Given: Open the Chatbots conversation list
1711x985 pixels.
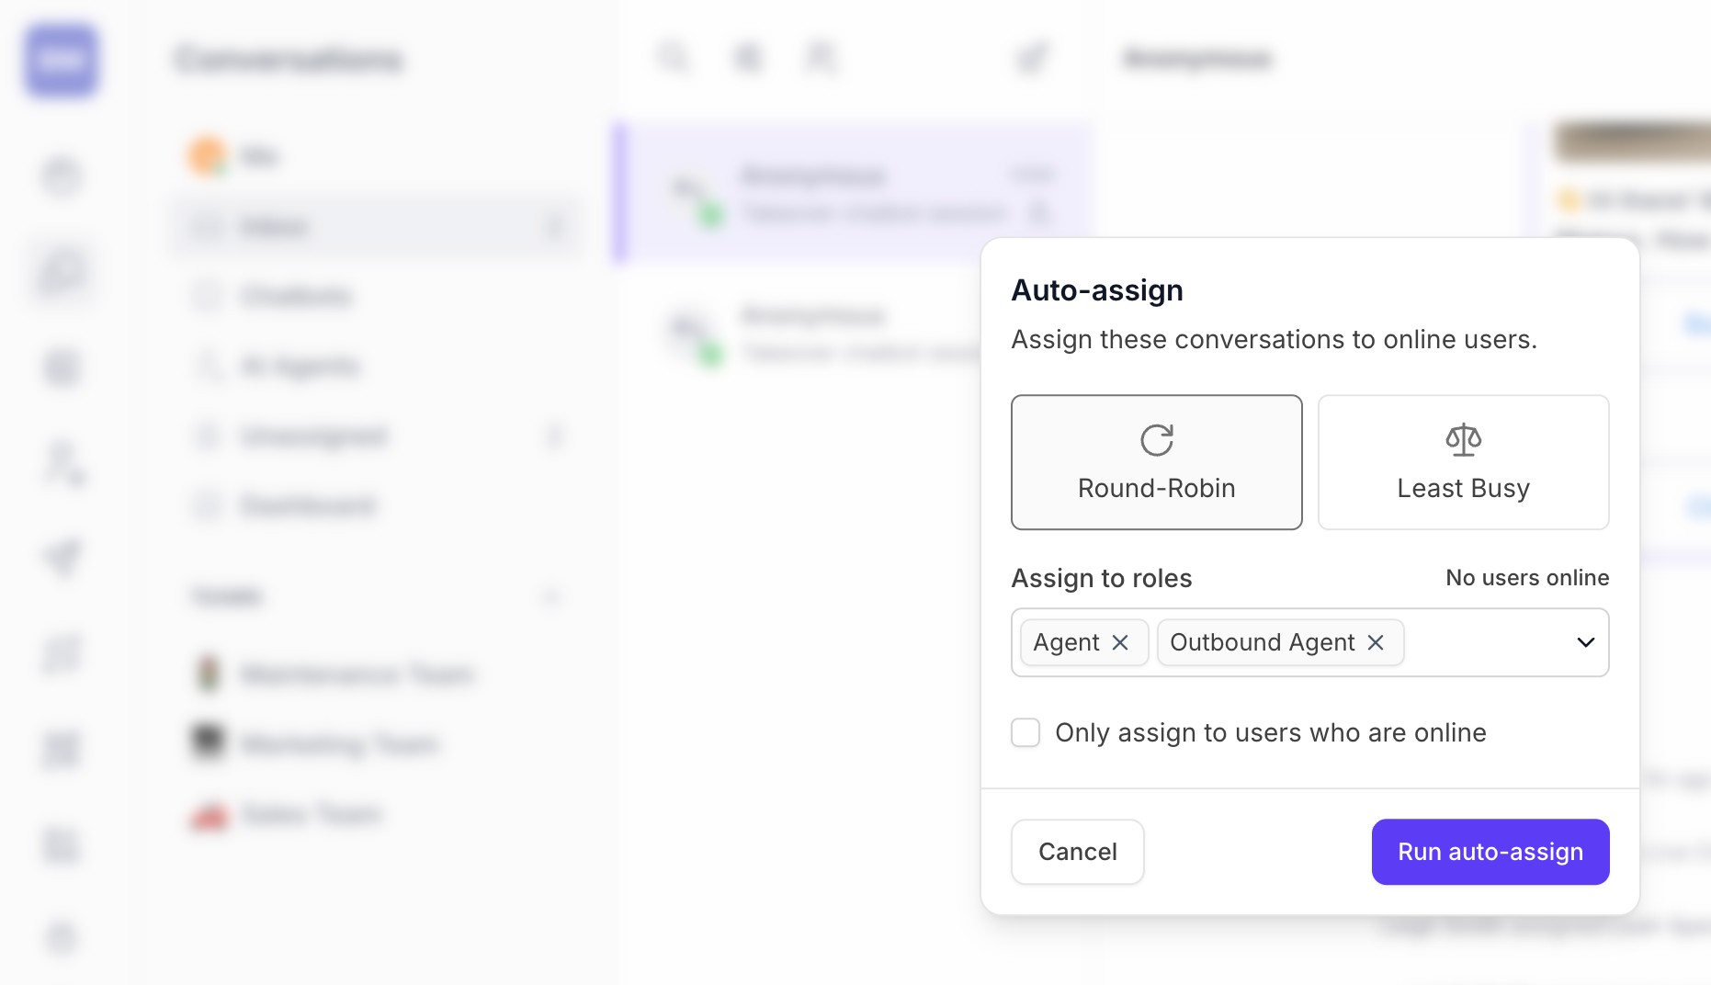Looking at the screenshot, I should point(296,296).
